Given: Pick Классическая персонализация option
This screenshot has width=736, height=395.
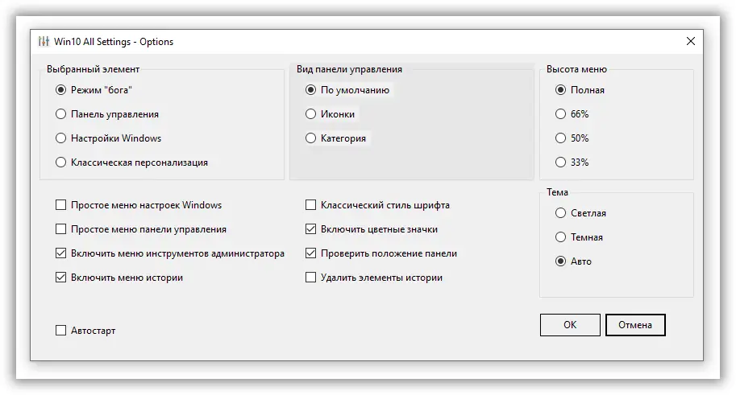Looking at the screenshot, I should point(61,163).
